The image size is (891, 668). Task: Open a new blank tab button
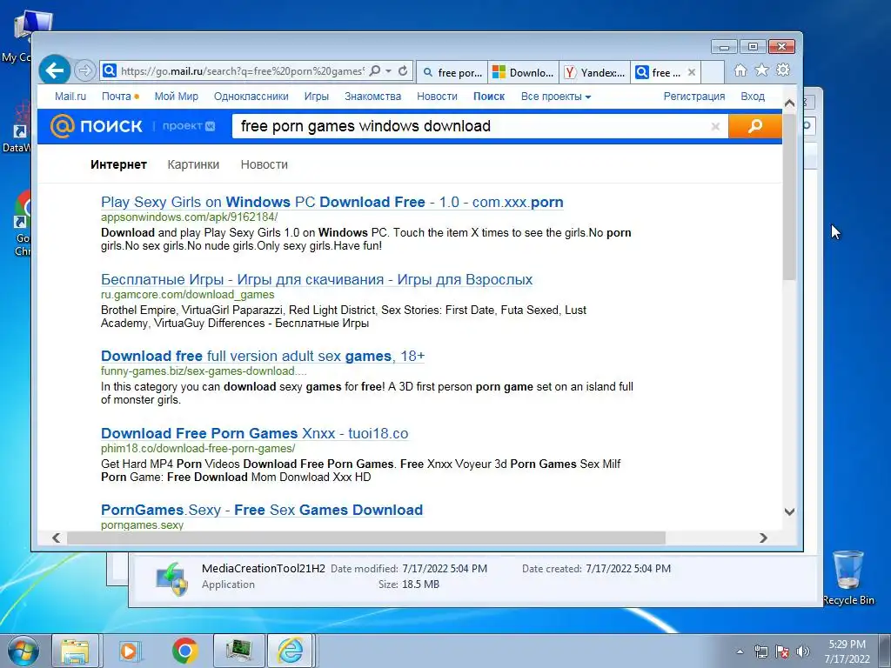(x=713, y=72)
